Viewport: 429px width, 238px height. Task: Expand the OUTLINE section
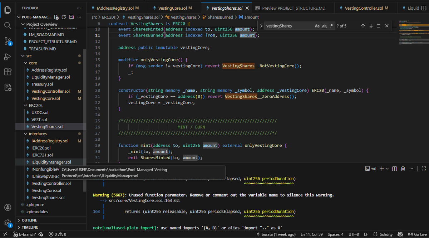pyautogui.click(x=29, y=220)
